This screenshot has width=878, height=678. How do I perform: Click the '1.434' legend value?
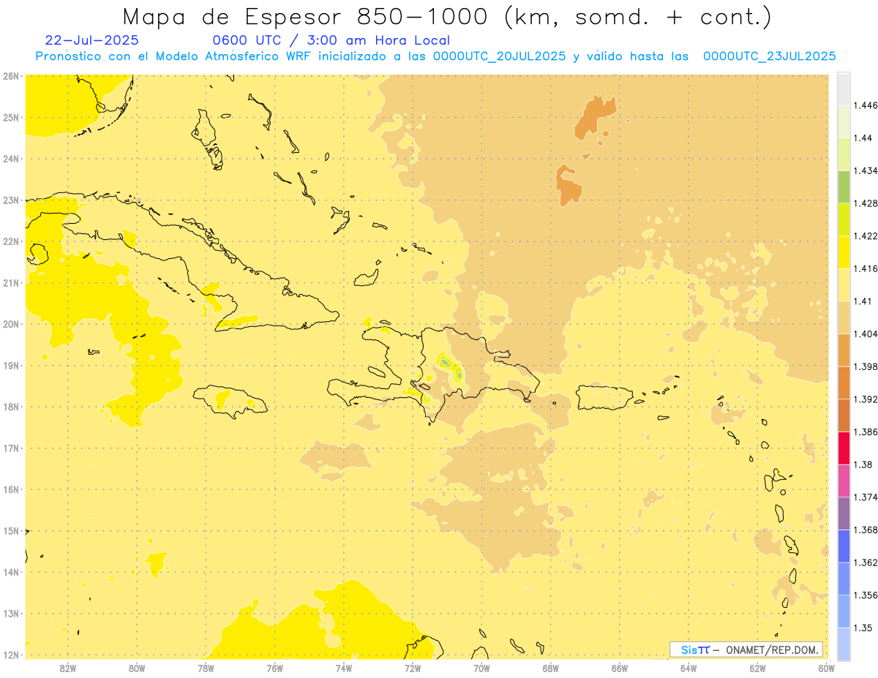866,170
